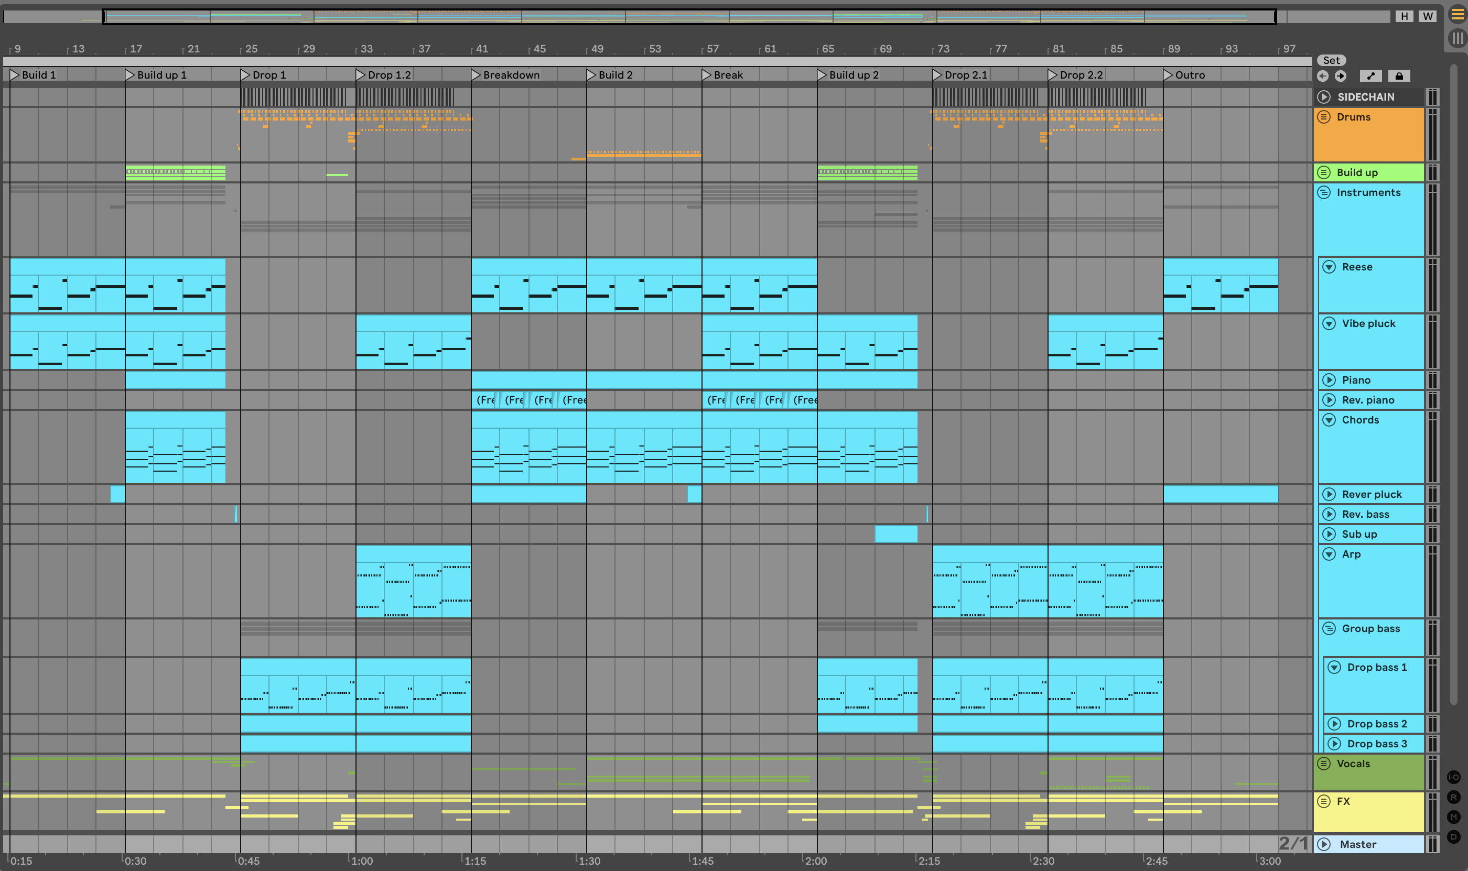Click the W optimize width button
The width and height of the screenshot is (1468, 871).
(x=1428, y=16)
